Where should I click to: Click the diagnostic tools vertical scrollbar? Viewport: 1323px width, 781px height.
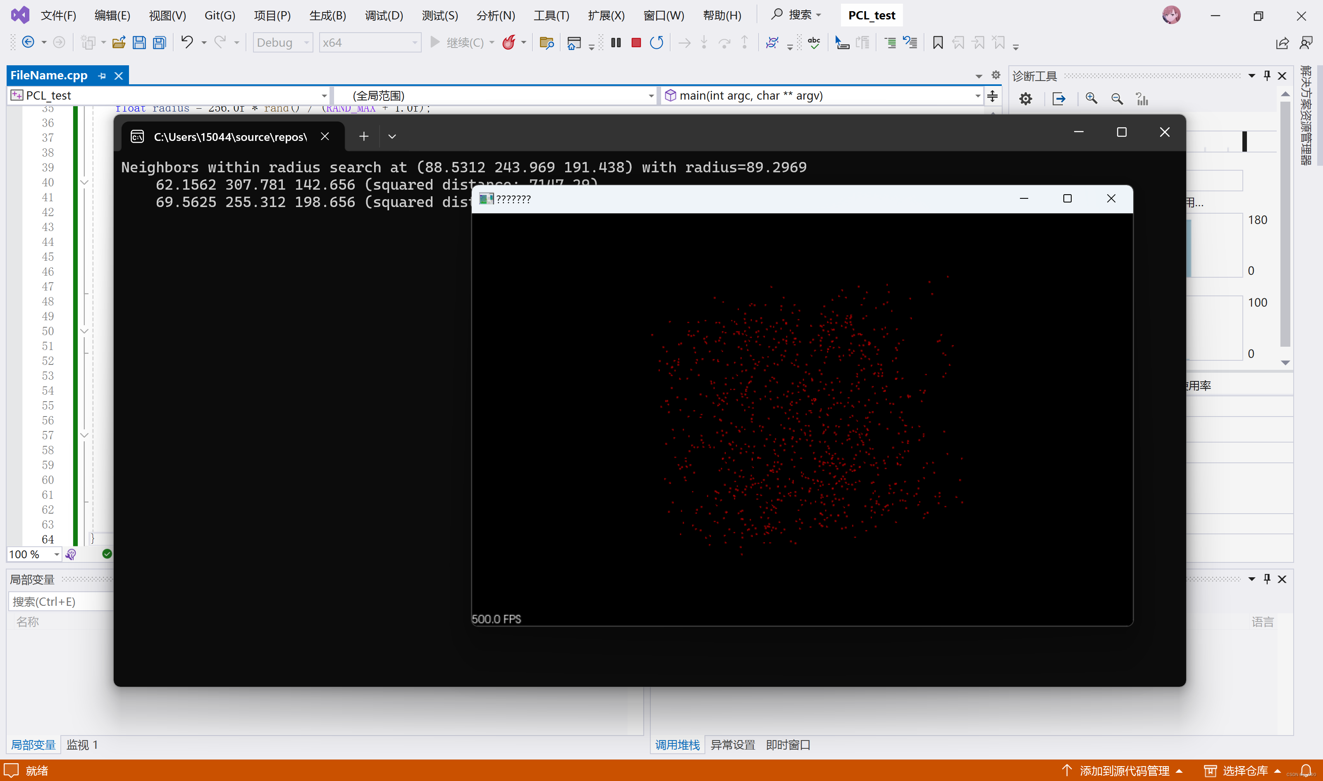[1285, 221]
